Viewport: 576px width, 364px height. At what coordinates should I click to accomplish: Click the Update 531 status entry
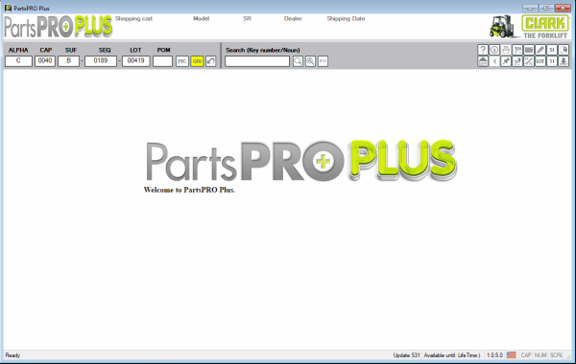pyautogui.click(x=406, y=354)
